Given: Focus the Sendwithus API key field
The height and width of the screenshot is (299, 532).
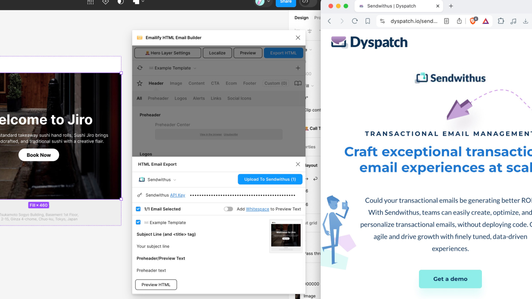Looking at the screenshot, I should (x=243, y=195).
